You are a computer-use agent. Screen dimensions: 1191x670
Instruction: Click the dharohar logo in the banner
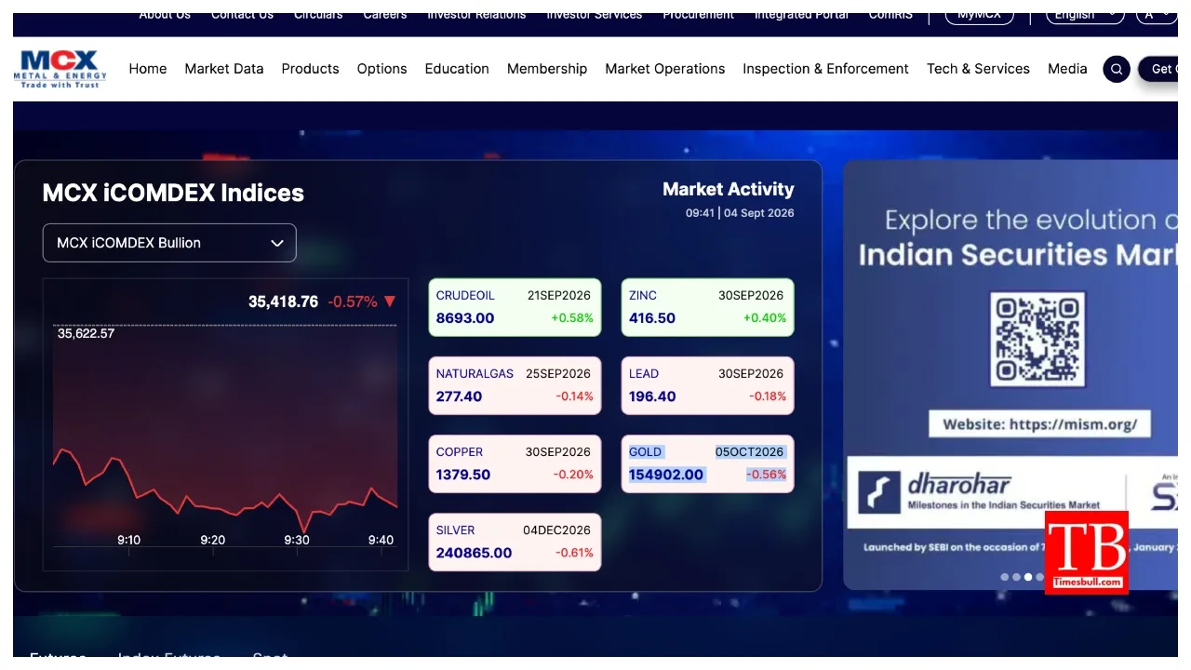point(980,490)
